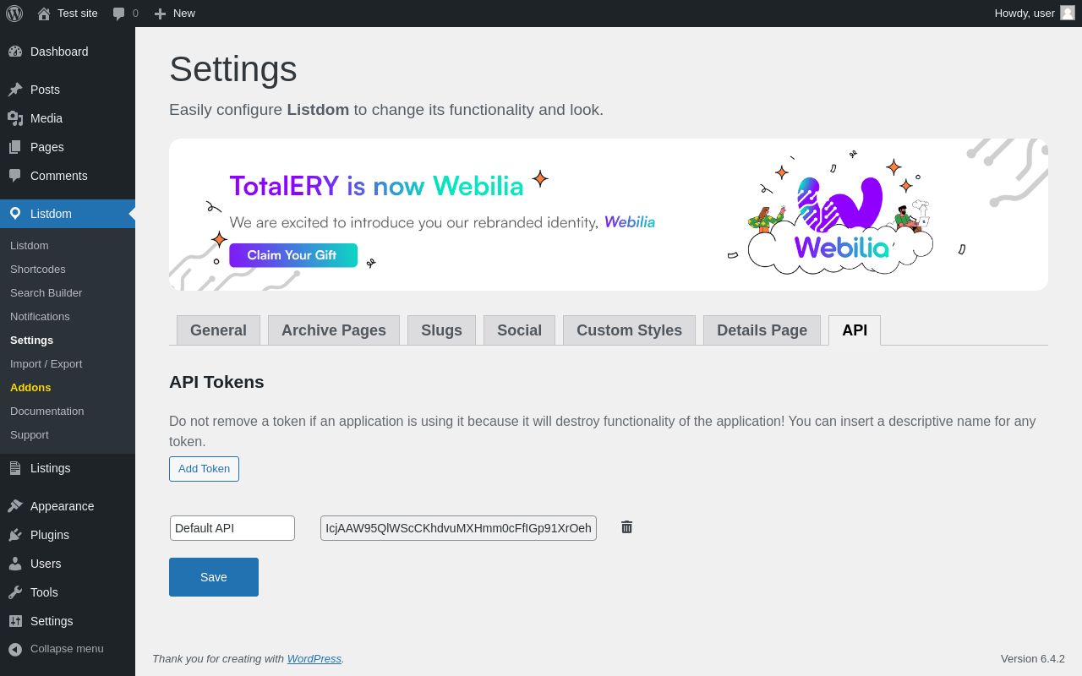Click the Claim Your Gift banner button

click(x=292, y=255)
